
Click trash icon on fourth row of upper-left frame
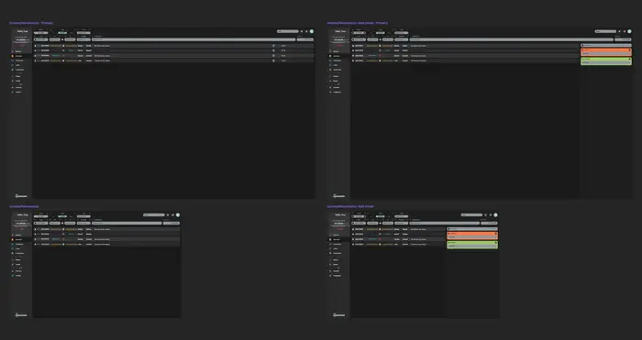point(273,60)
